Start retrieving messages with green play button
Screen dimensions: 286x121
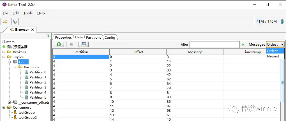[59, 44]
